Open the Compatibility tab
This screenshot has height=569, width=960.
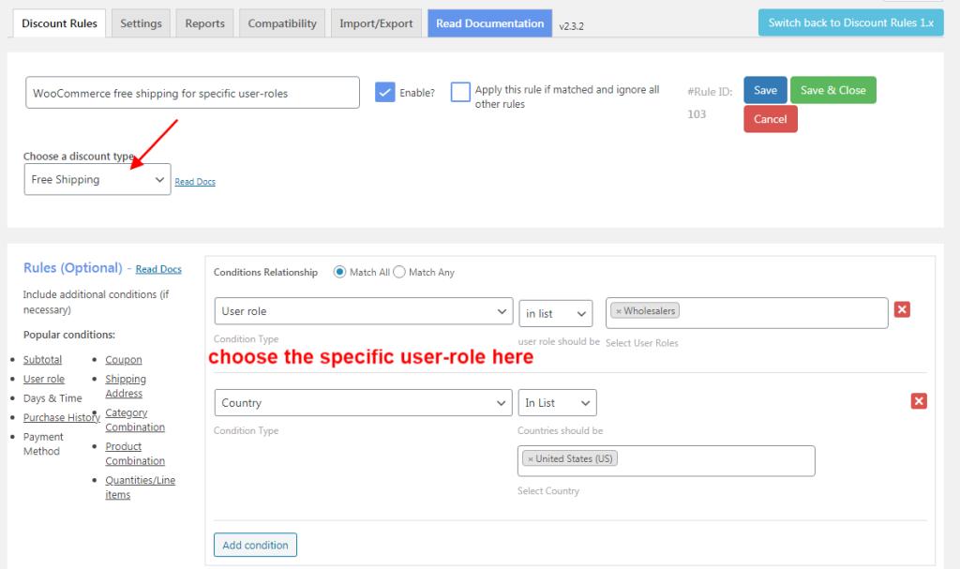[x=282, y=23]
